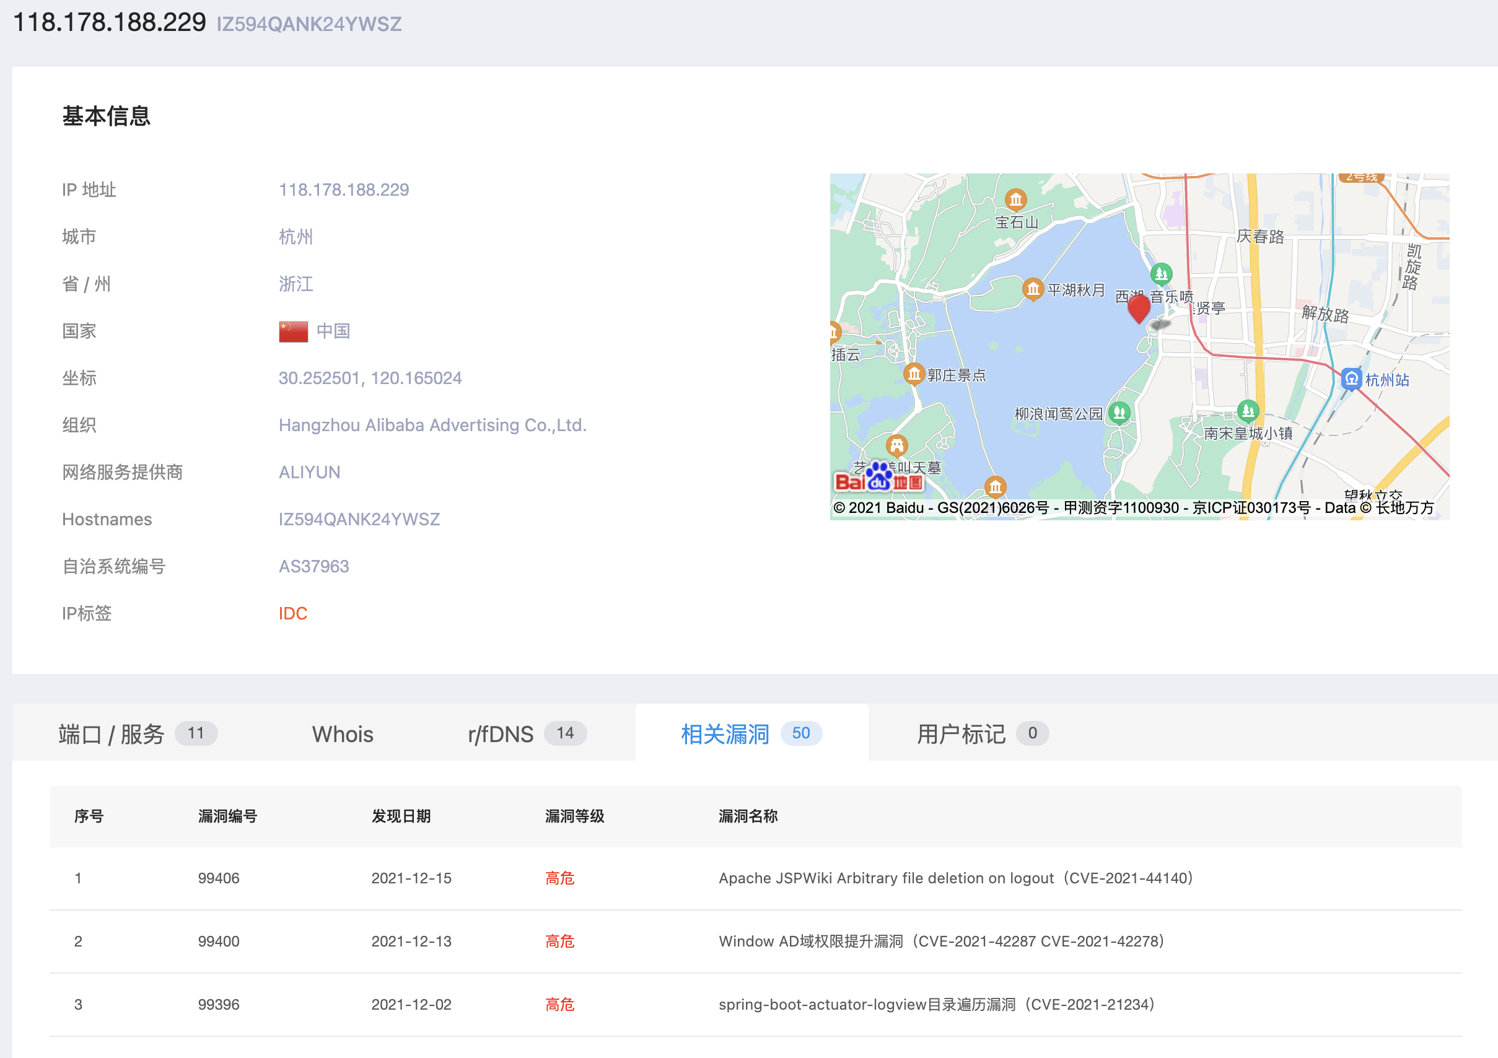Click the 宝石山 landmark icon on map
The image size is (1498, 1058).
[x=1015, y=199]
